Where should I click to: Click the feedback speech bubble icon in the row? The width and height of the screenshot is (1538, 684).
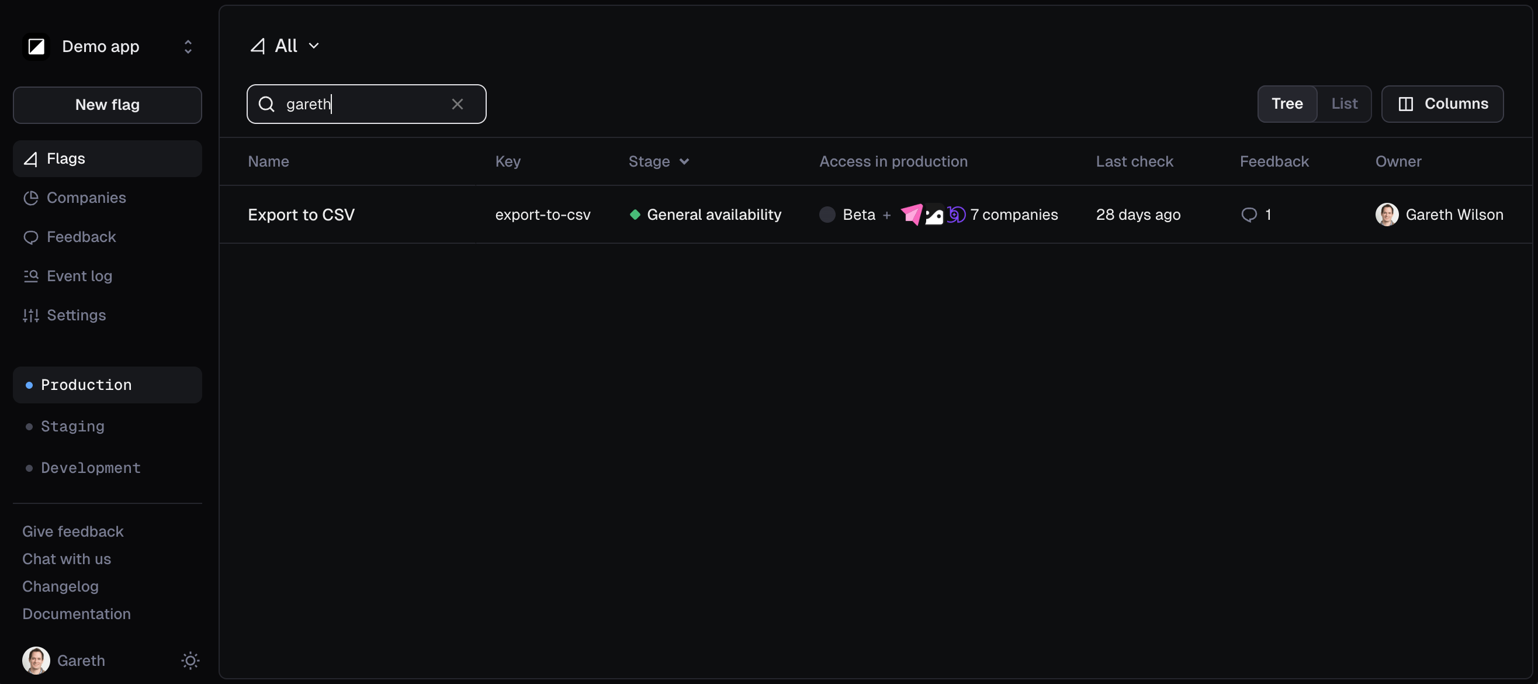click(x=1249, y=215)
